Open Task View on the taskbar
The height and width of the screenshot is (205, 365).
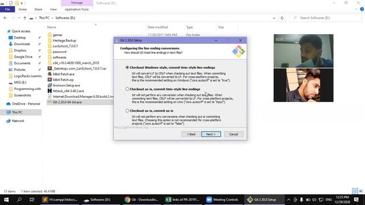click(x=32, y=200)
